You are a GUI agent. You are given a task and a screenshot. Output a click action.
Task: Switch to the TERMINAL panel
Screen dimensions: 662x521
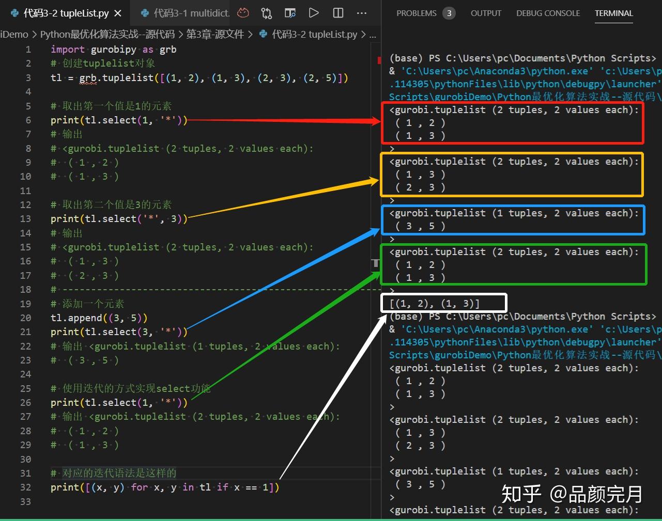point(613,13)
